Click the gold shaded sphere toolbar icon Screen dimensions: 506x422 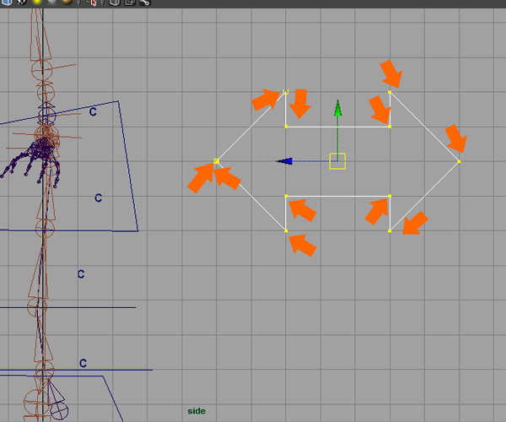point(67,2)
